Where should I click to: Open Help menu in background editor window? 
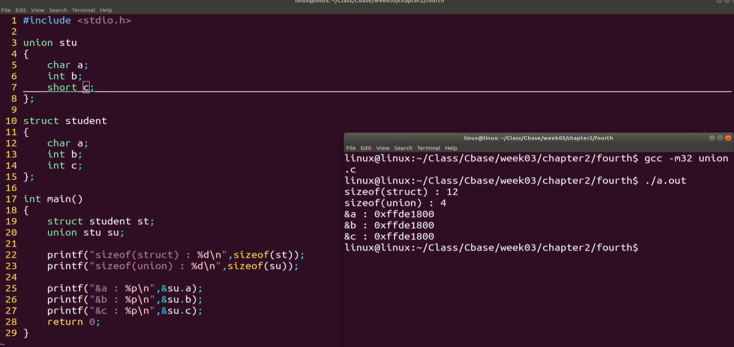point(106,10)
